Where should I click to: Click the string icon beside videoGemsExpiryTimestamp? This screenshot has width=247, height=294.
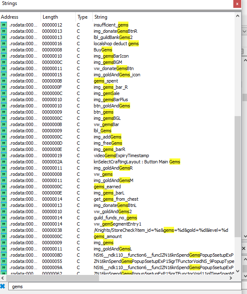point(4,156)
